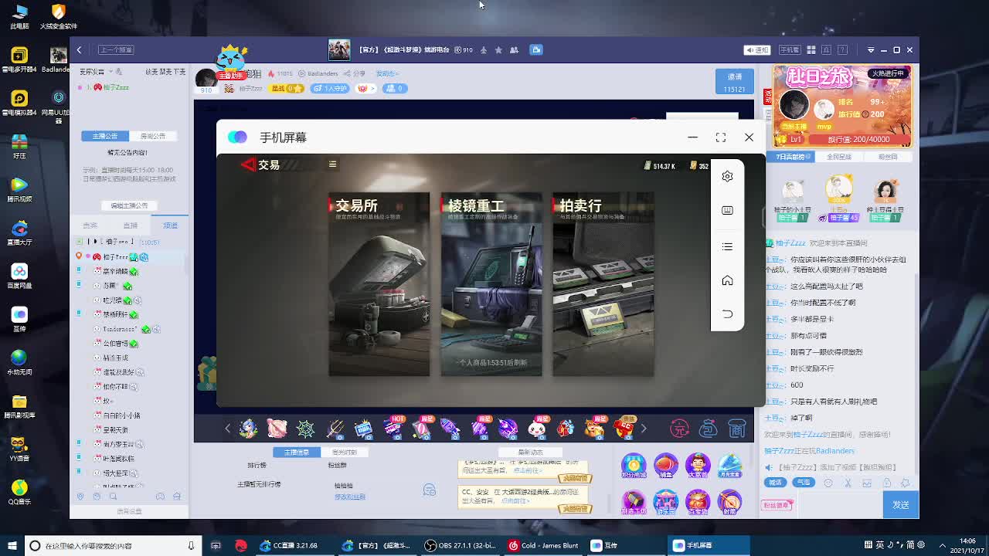The image size is (989, 556).
Task: Open Cold - James Blunt music taskbar item
Action: (x=543, y=545)
